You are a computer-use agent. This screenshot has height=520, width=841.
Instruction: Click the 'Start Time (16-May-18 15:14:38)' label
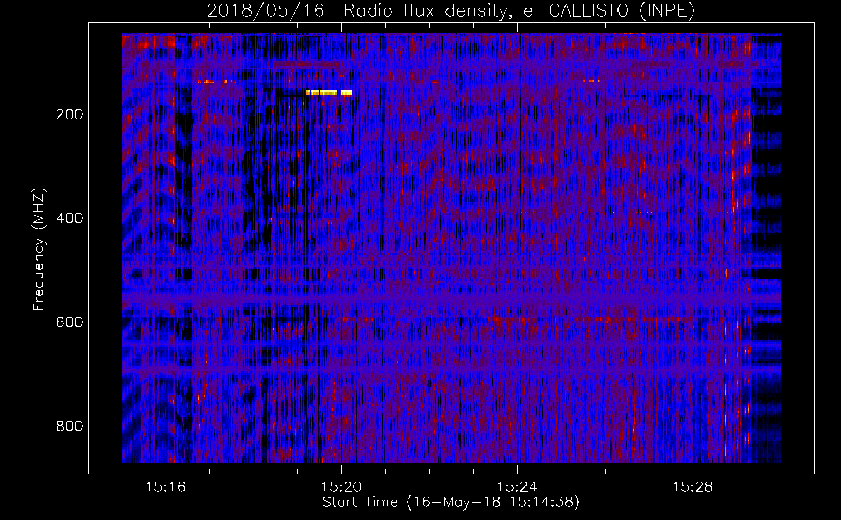click(x=451, y=502)
